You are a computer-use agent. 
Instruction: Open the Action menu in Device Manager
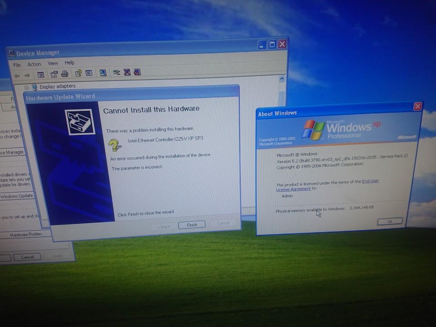(x=34, y=64)
